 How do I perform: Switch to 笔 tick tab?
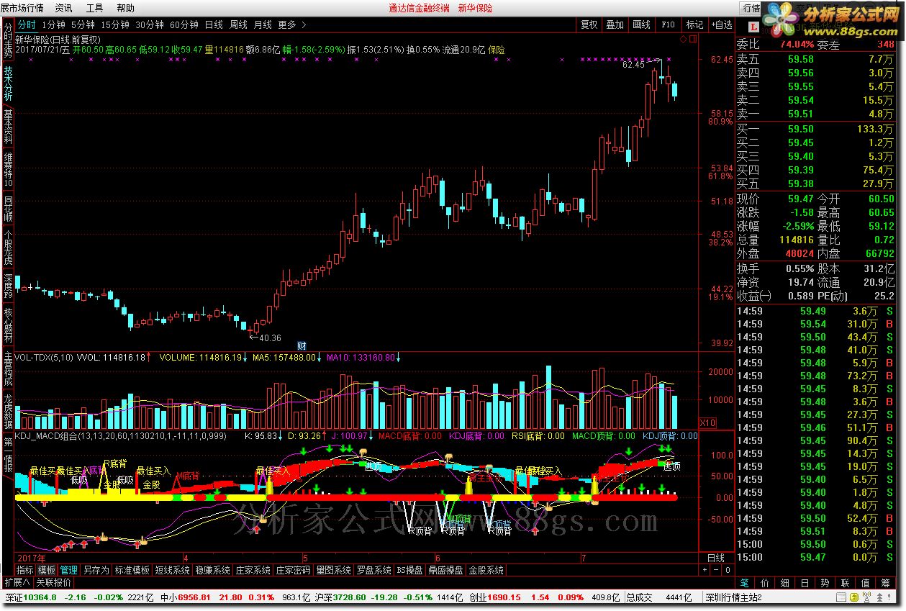click(x=745, y=583)
